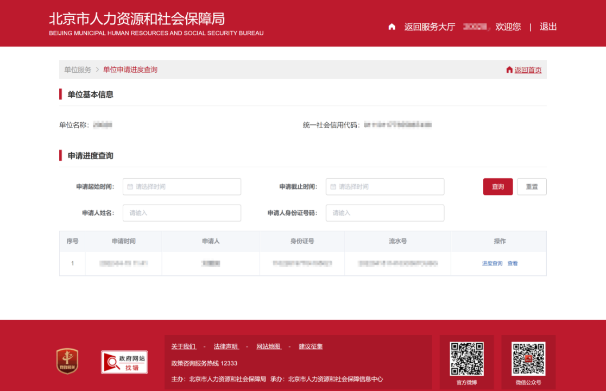
Task: Click the home icon beside 返回服务大厅
Action: [392, 27]
